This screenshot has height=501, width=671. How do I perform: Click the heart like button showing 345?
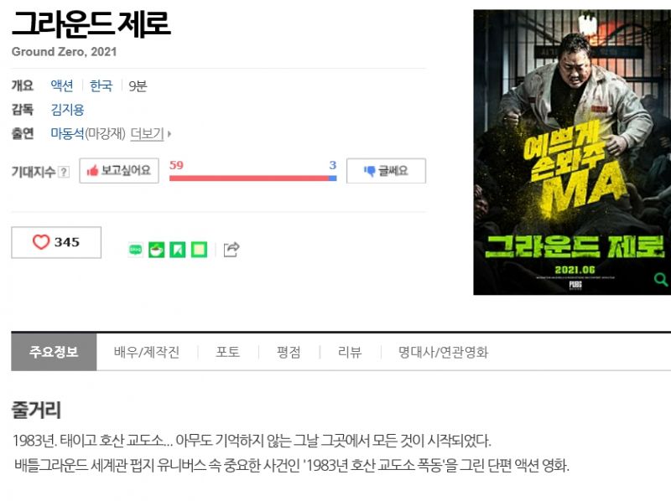(x=56, y=242)
